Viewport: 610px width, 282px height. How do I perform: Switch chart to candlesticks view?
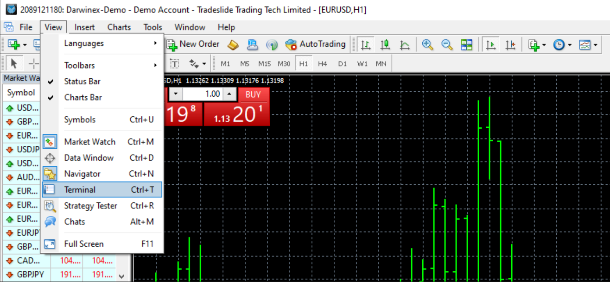click(x=385, y=44)
